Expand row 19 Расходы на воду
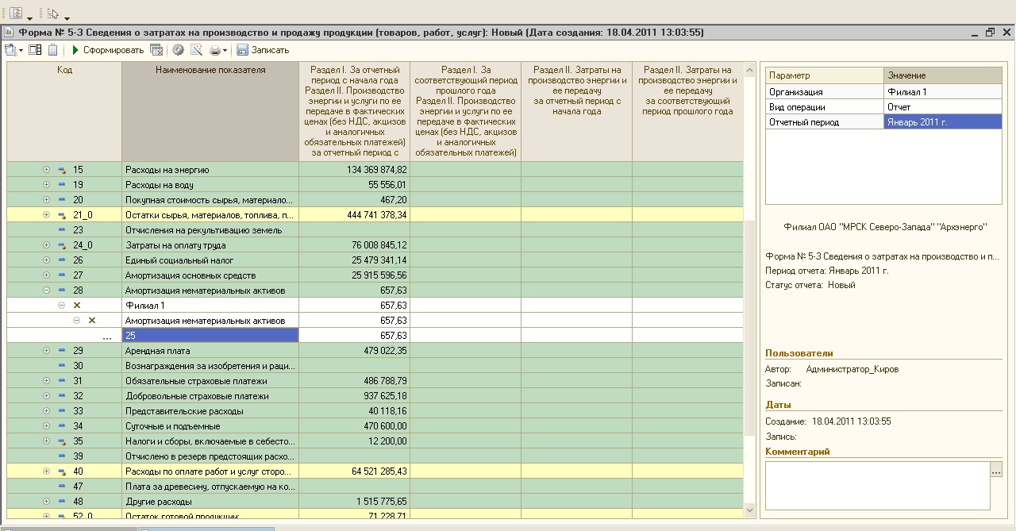Screen dimensions: 1016x531 (47, 185)
